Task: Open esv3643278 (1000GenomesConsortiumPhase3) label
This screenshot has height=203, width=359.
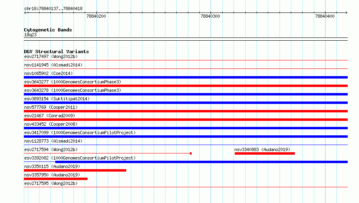Action: click(x=73, y=90)
